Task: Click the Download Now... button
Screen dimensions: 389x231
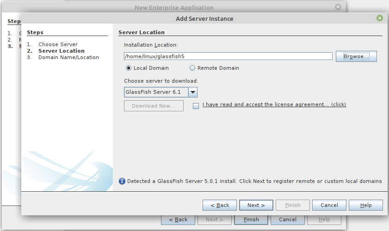Action: pyautogui.click(x=154, y=106)
